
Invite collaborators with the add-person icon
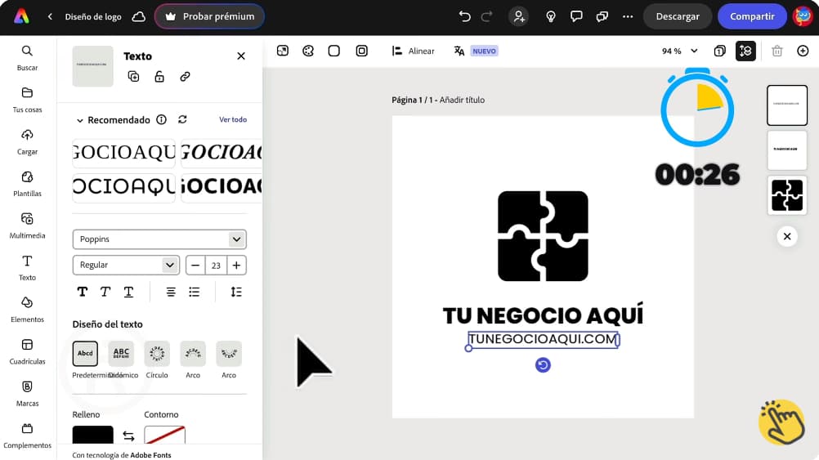point(519,16)
